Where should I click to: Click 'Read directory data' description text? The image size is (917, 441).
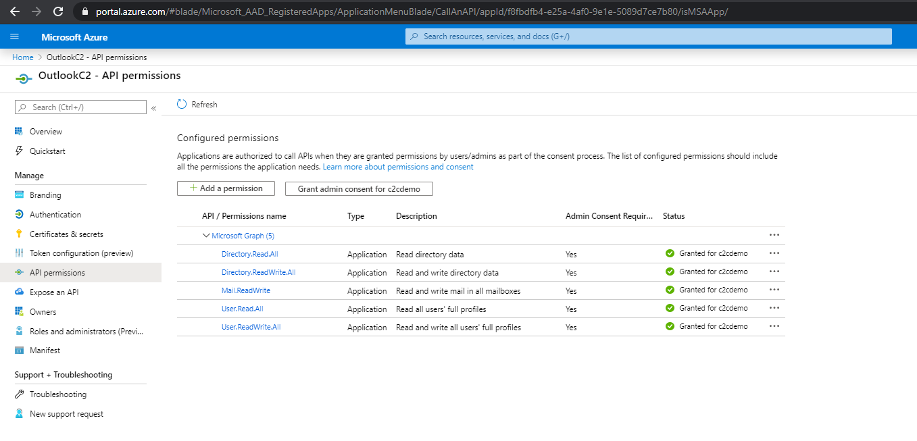tap(430, 255)
